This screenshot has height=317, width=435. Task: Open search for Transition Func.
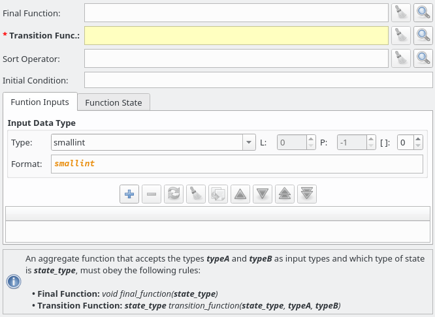click(x=423, y=35)
